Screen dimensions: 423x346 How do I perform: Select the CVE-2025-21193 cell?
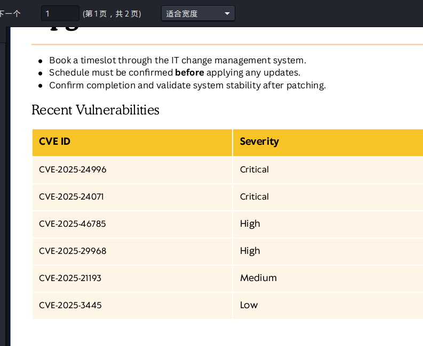coord(70,278)
